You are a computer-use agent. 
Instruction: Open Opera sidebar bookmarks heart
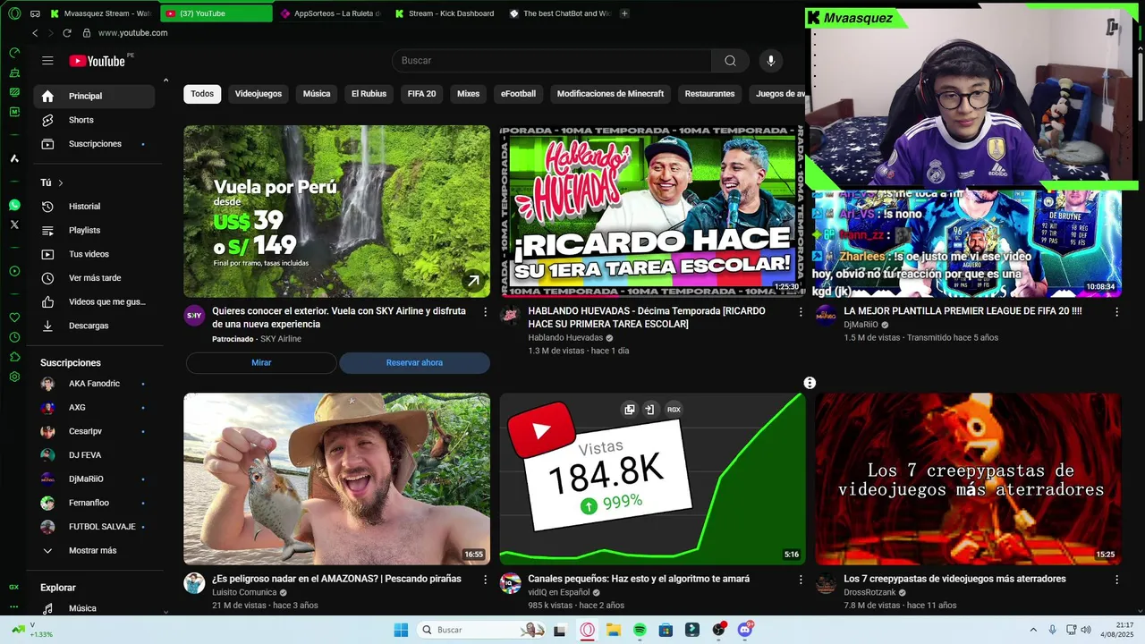[x=14, y=318]
